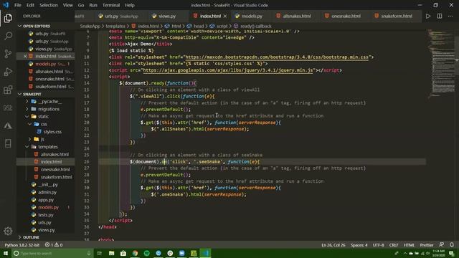This screenshot has height=258, width=459.
Task: Open the Help menu
Action: coord(130,5)
